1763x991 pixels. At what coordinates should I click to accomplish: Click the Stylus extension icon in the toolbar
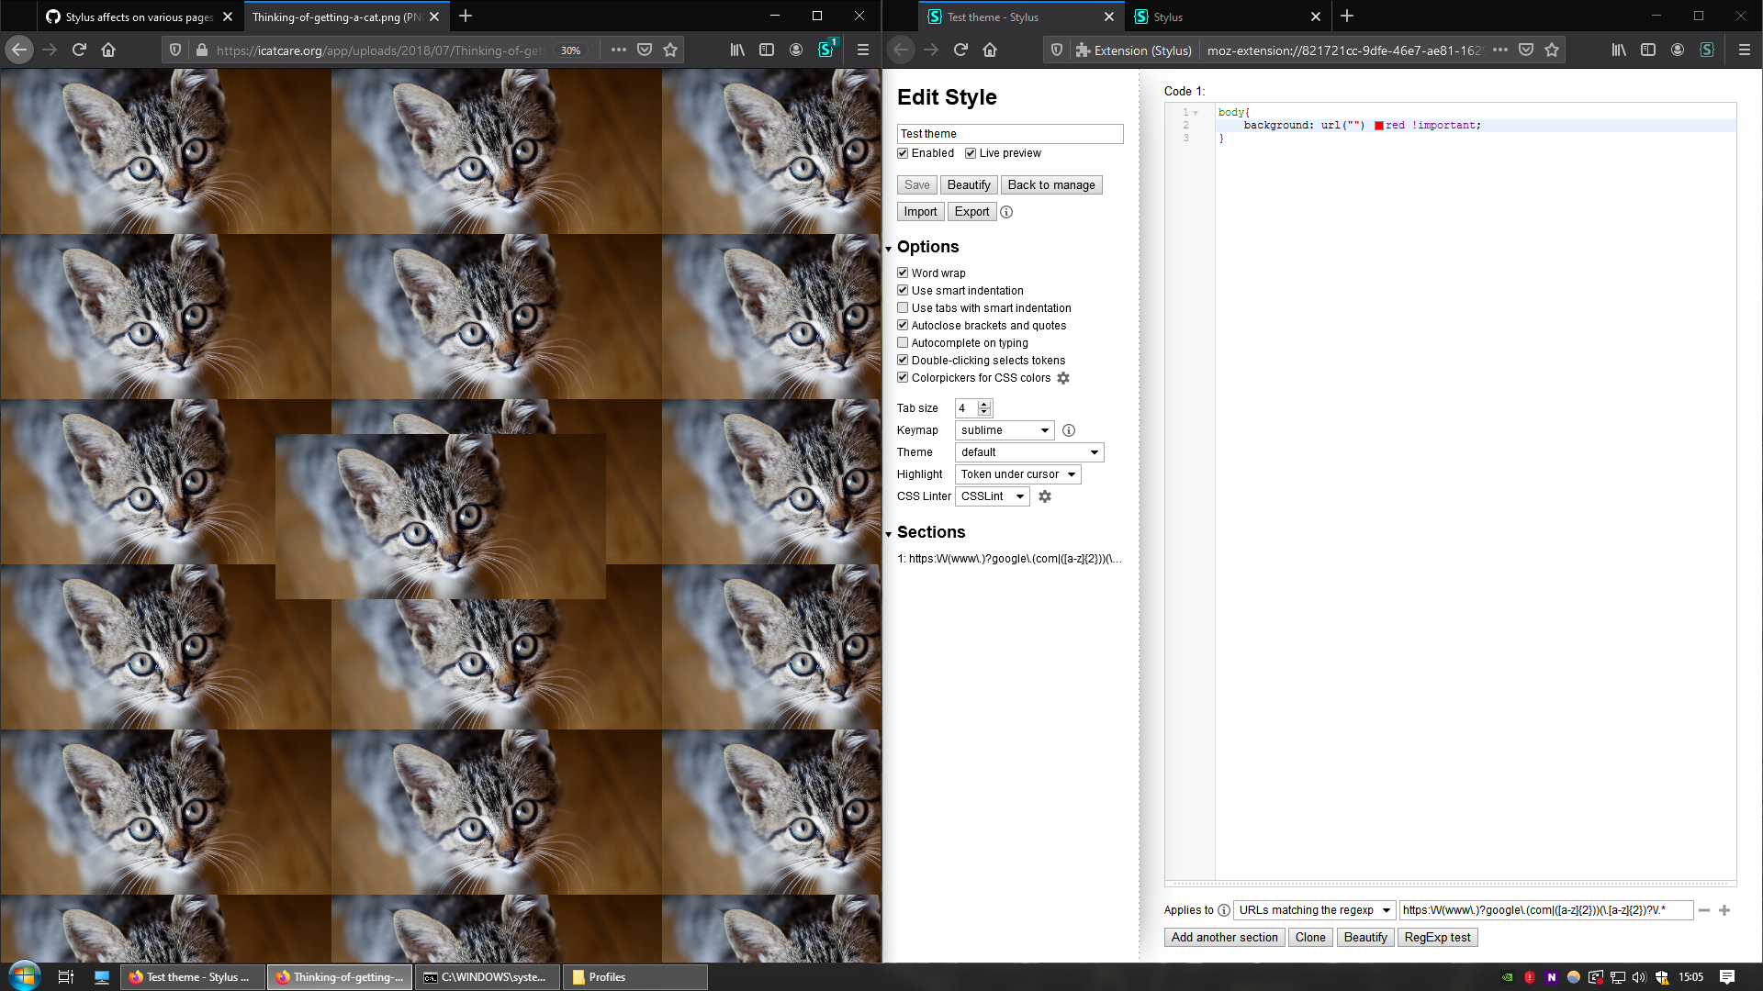click(x=825, y=50)
